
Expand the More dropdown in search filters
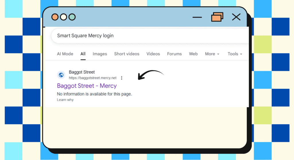pos(212,54)
